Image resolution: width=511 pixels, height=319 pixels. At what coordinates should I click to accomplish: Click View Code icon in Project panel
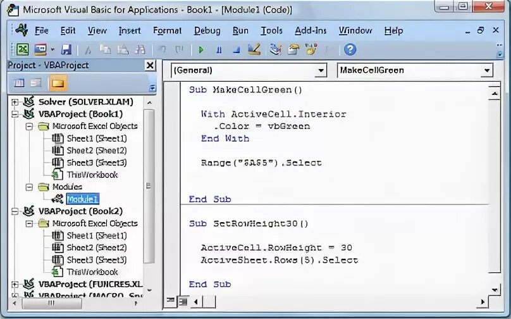pyautogui.click(x=19, y=83)
